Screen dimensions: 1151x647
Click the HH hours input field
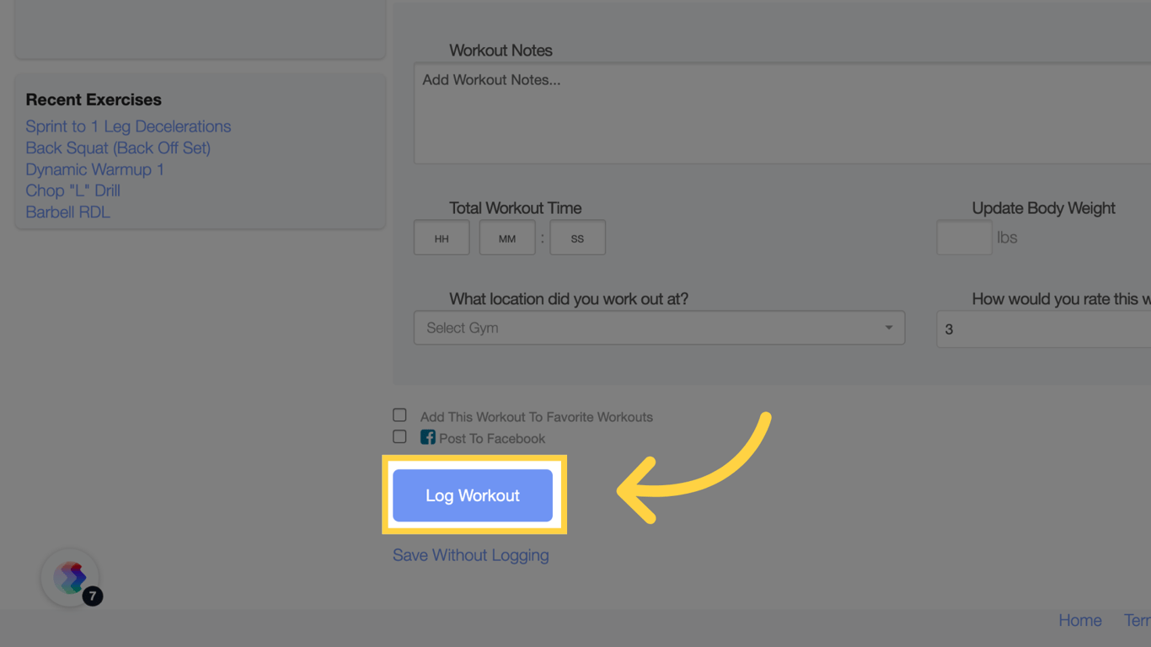point(441,237)
